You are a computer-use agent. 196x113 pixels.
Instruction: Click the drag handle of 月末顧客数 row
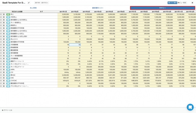coord(1,58)
